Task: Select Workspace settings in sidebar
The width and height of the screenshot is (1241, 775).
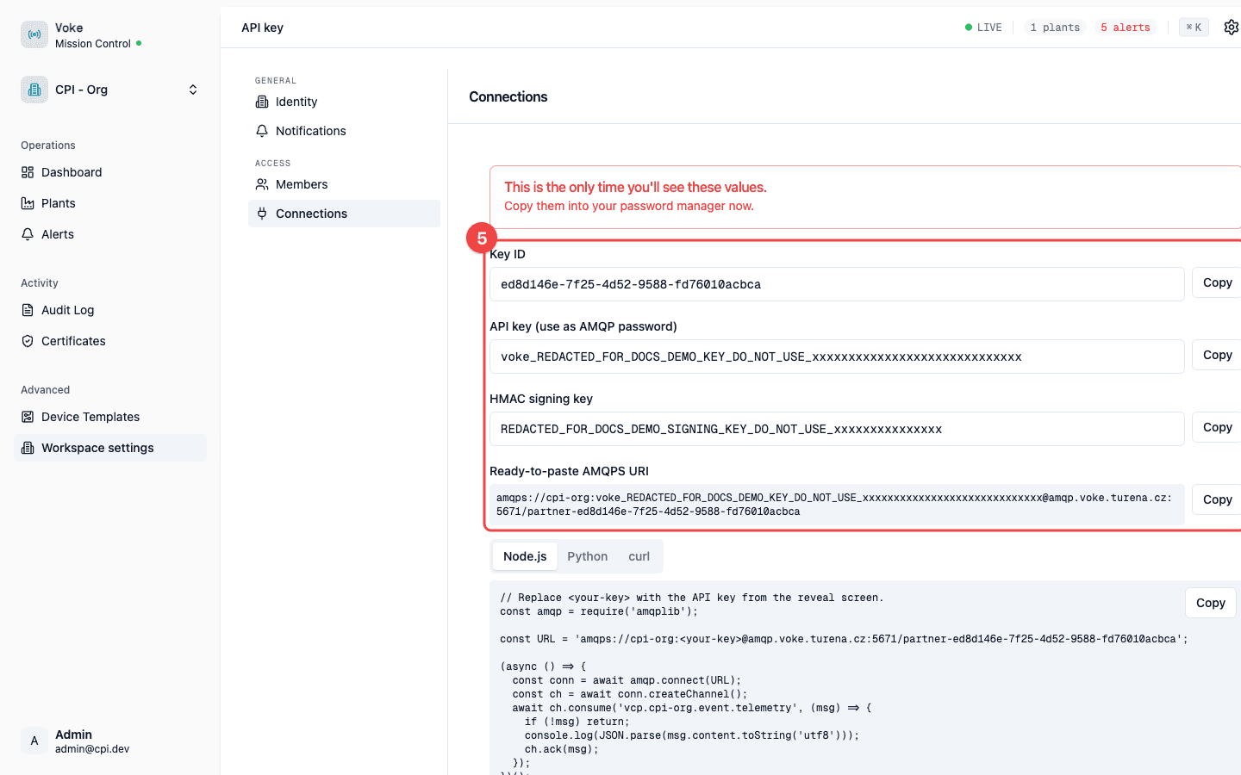Action: pyautogui.click(x=110, y=448)
